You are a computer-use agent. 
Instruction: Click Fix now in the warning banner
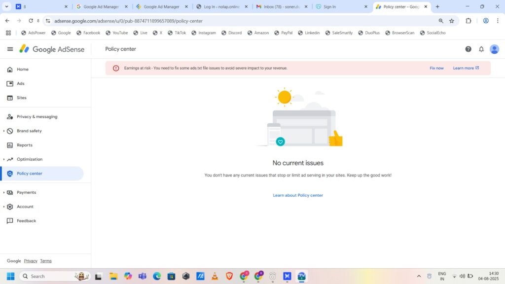click(x=436, y=68)
